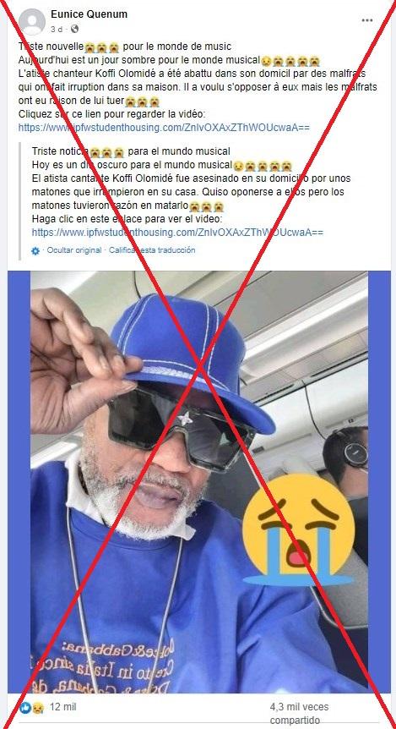Click 'Califica esta traducción'

click(152, 250)
